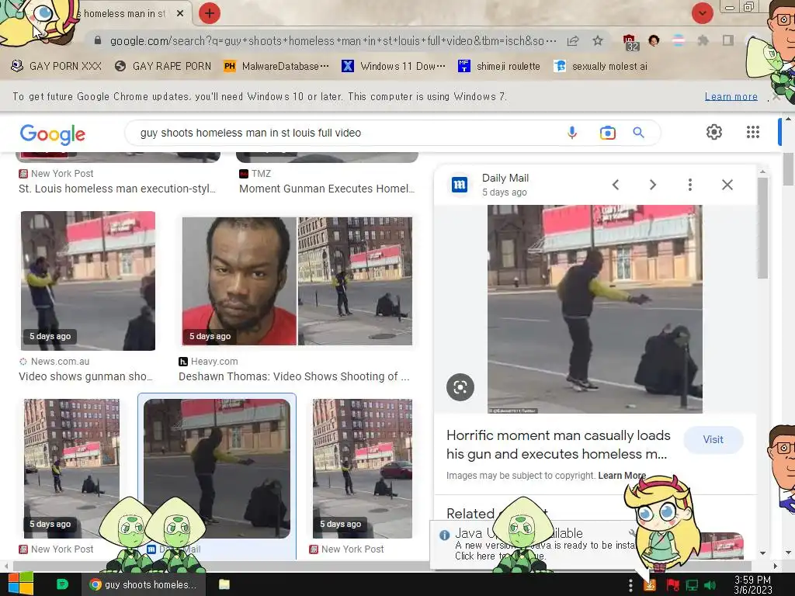Open a new tab with the red plus button

pyautogui.click(x=210, y=13)
